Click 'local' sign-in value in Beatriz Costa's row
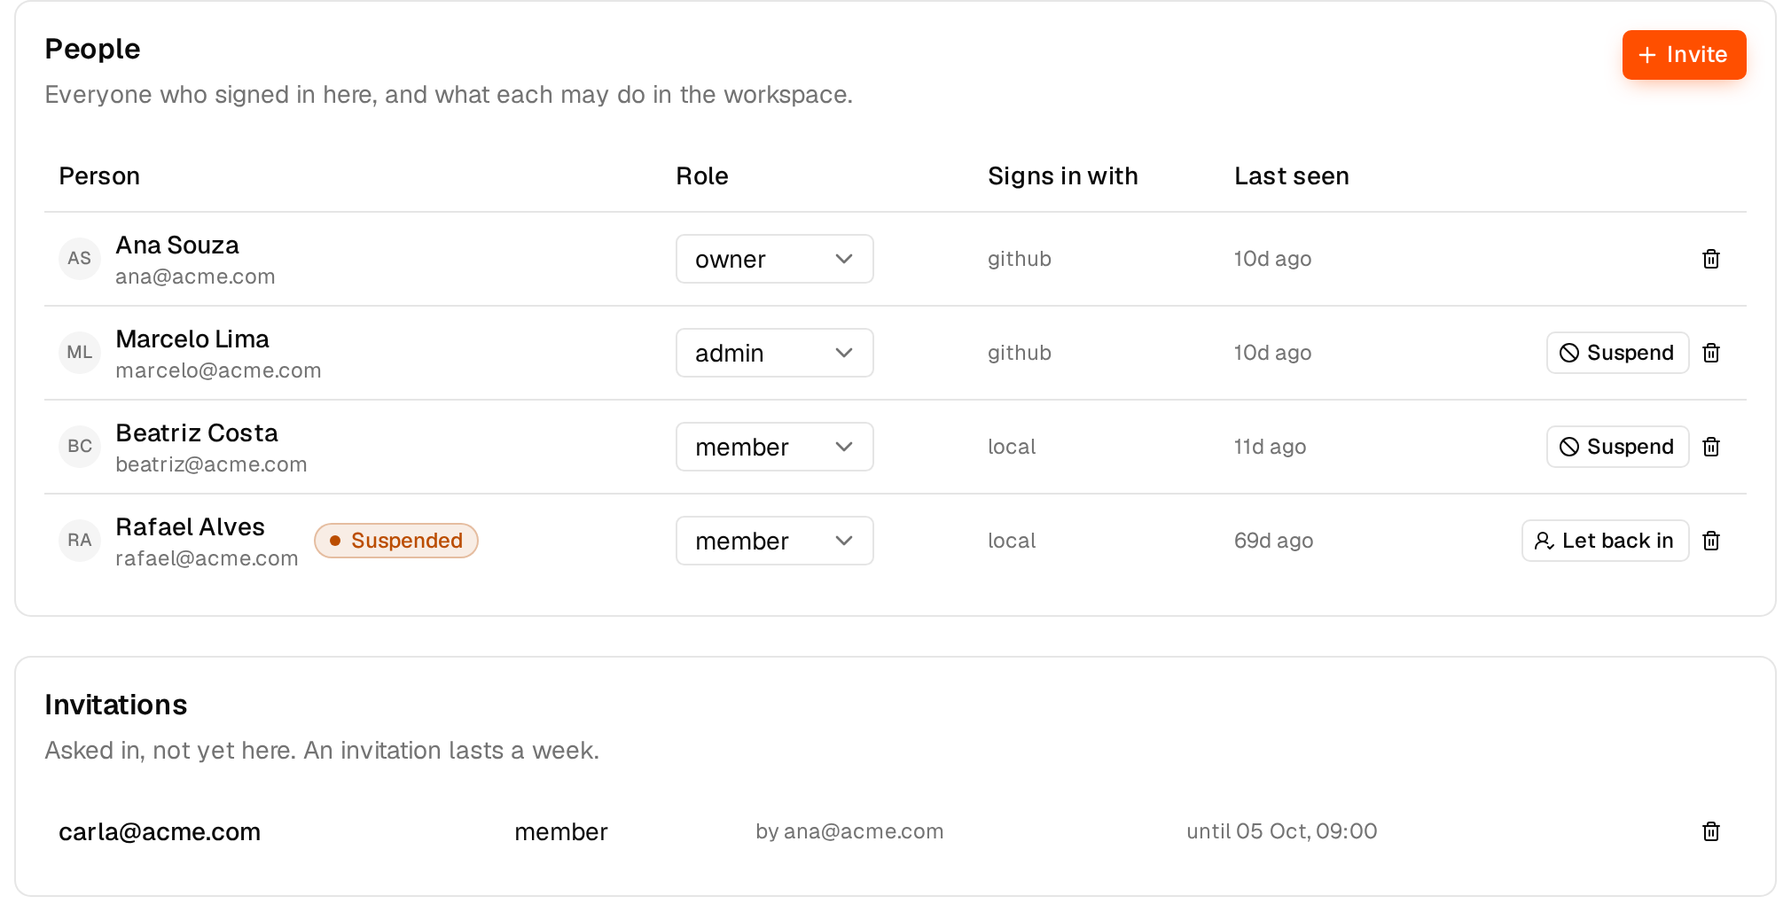1791x904 pixels. (x=1012, y=447)
